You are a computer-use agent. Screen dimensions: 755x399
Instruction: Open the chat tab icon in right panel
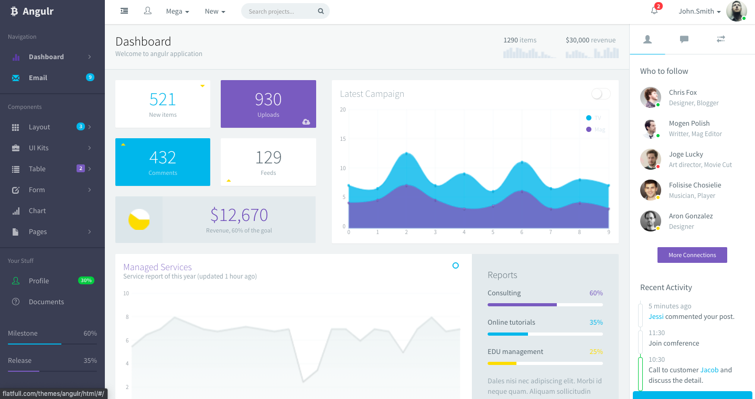[x=684, y=39]
